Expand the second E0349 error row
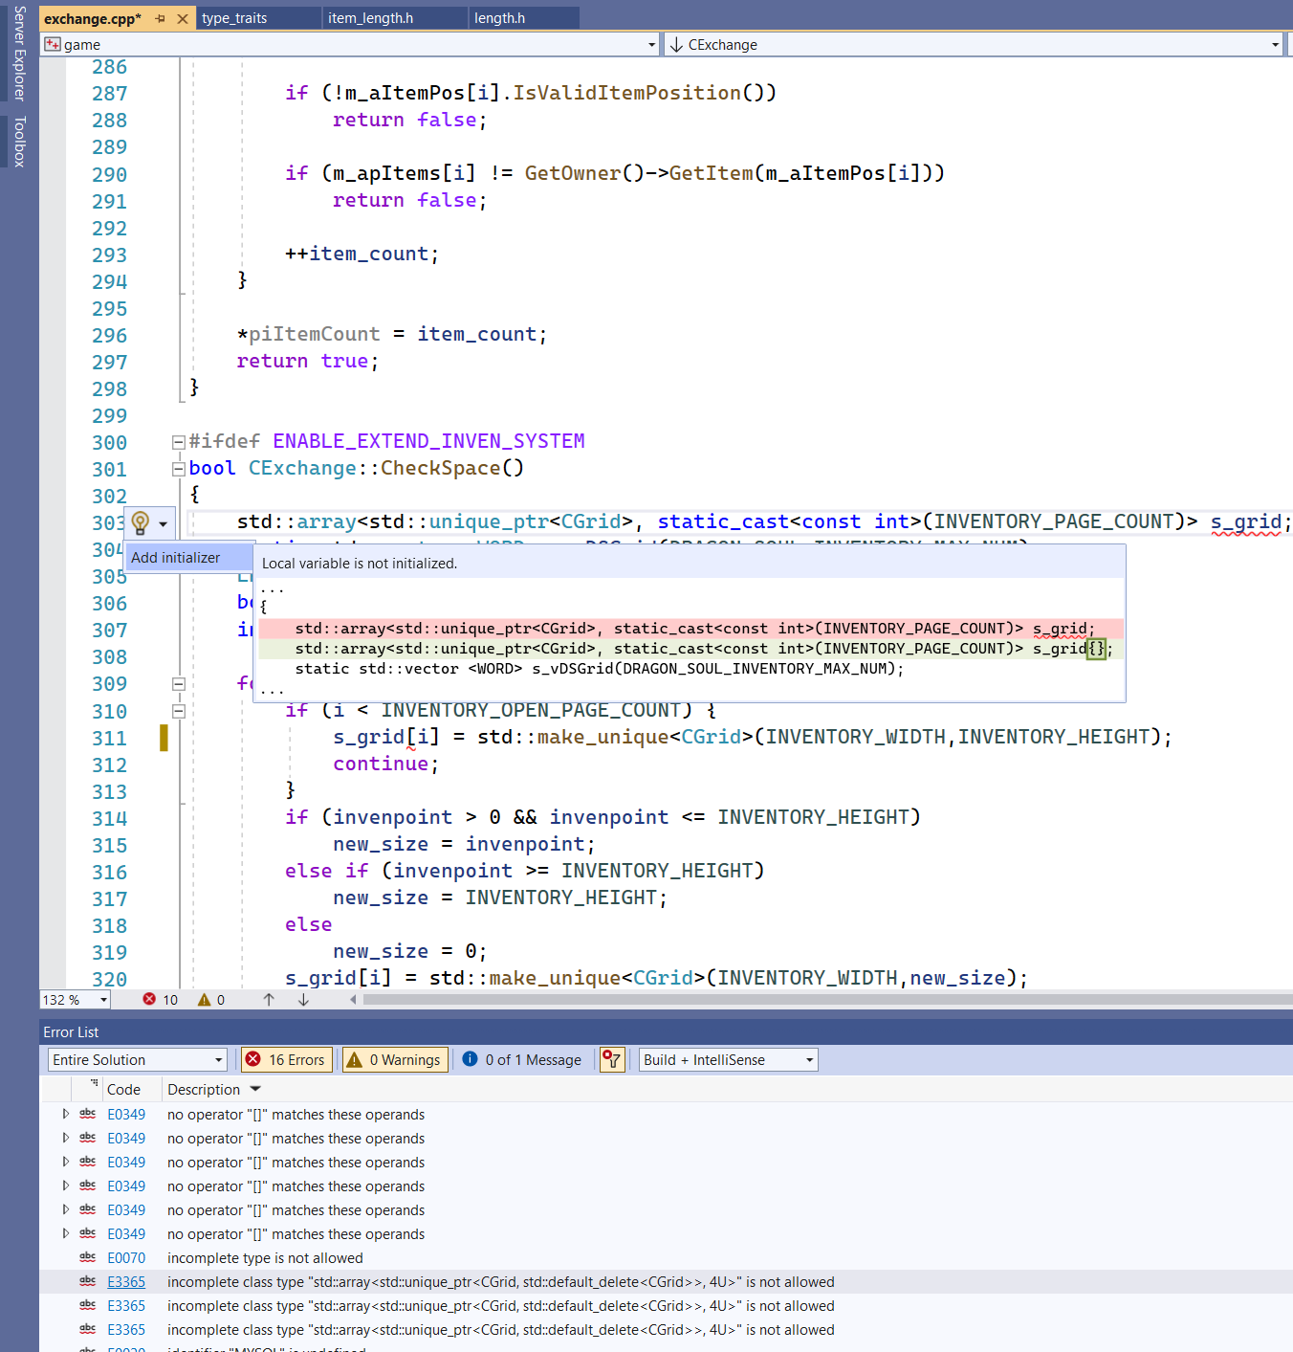 [x=65, y=1138]
